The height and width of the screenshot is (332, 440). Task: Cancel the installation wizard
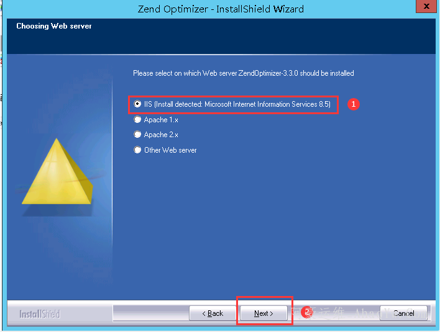(403, 313)
